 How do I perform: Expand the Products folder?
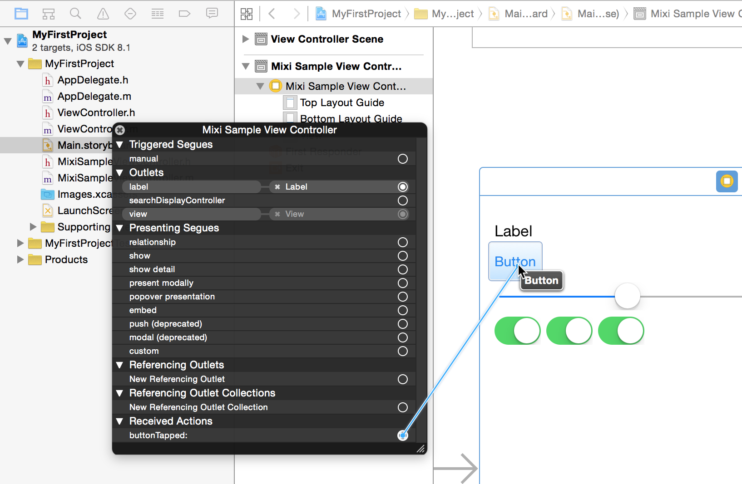pos(20,259)
